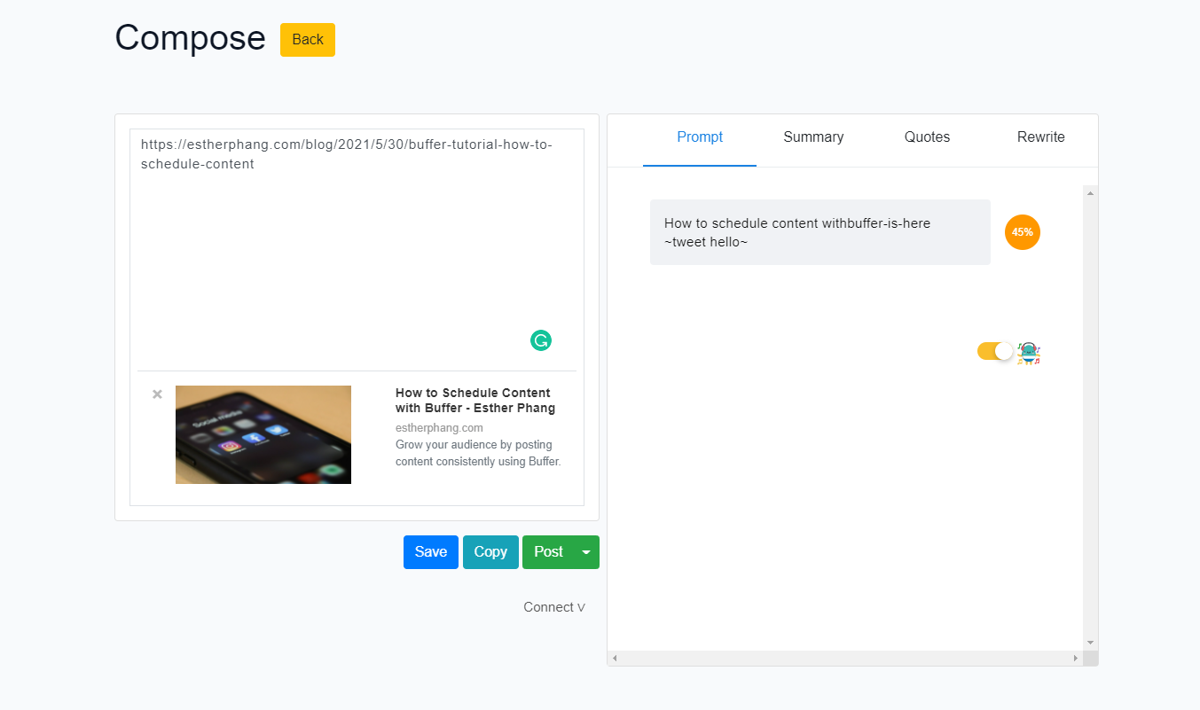Click the vertical scrollbar up arrow
1200x710 pixels.
point(1091,192)
